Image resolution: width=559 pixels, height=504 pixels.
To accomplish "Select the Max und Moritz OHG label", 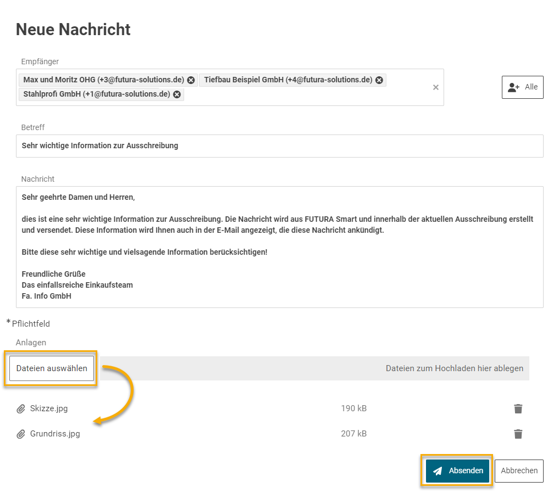I will point(103,80).
